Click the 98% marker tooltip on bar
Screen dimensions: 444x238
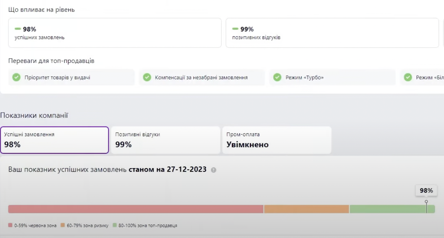tap(426, 191)
